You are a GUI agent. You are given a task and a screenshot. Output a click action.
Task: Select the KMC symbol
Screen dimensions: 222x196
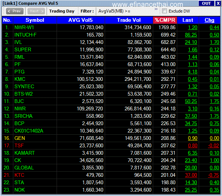coord(20,79)
